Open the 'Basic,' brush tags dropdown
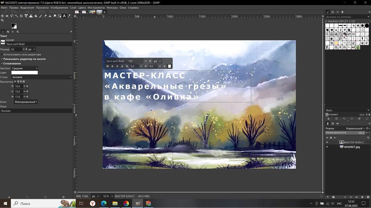Screen dimensions: 371x208 point(348,110)
